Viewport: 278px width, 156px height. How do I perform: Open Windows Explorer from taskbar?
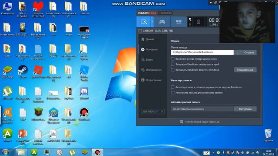pos(21,152)
